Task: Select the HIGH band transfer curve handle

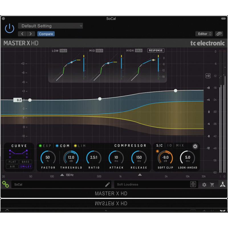Action: pyautogui.click(x=153, y=60)
